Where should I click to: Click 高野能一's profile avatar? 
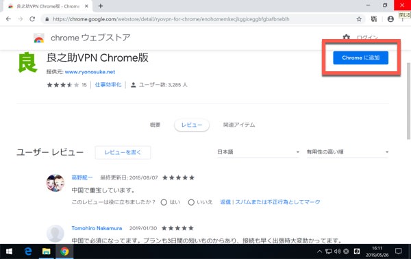(55, 183)
